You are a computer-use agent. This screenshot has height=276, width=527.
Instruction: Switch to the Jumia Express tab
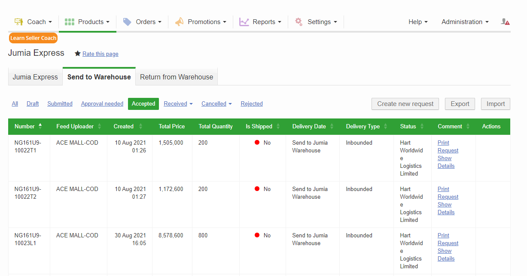coord(35,77)
